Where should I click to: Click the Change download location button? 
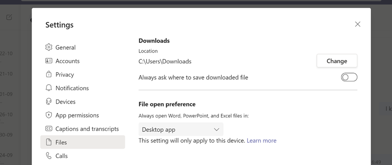tap(337, 61)
